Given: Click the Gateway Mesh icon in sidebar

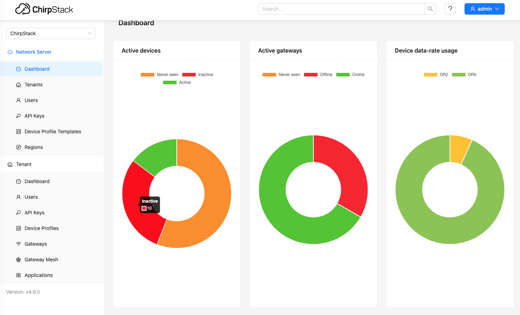Looking at the screenshot, I should [18, 260].
